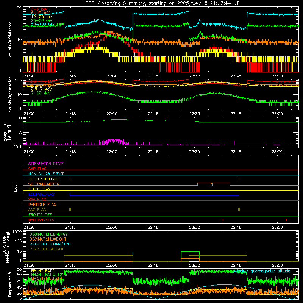This screenshot has width=303, height=303.
Task: Select the GAP_FLAG label
Action: point(37,169)
